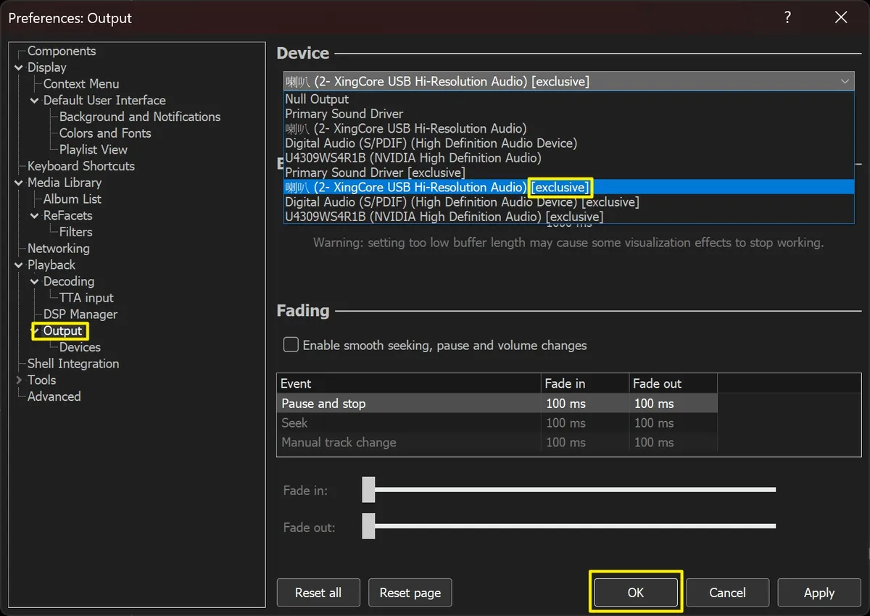This screenshot has height=616, width=870.
Task: Click Fade out slider handle
Action: 368,526
